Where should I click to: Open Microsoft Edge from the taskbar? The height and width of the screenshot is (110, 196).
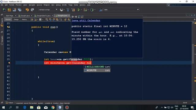click(25, 107)
